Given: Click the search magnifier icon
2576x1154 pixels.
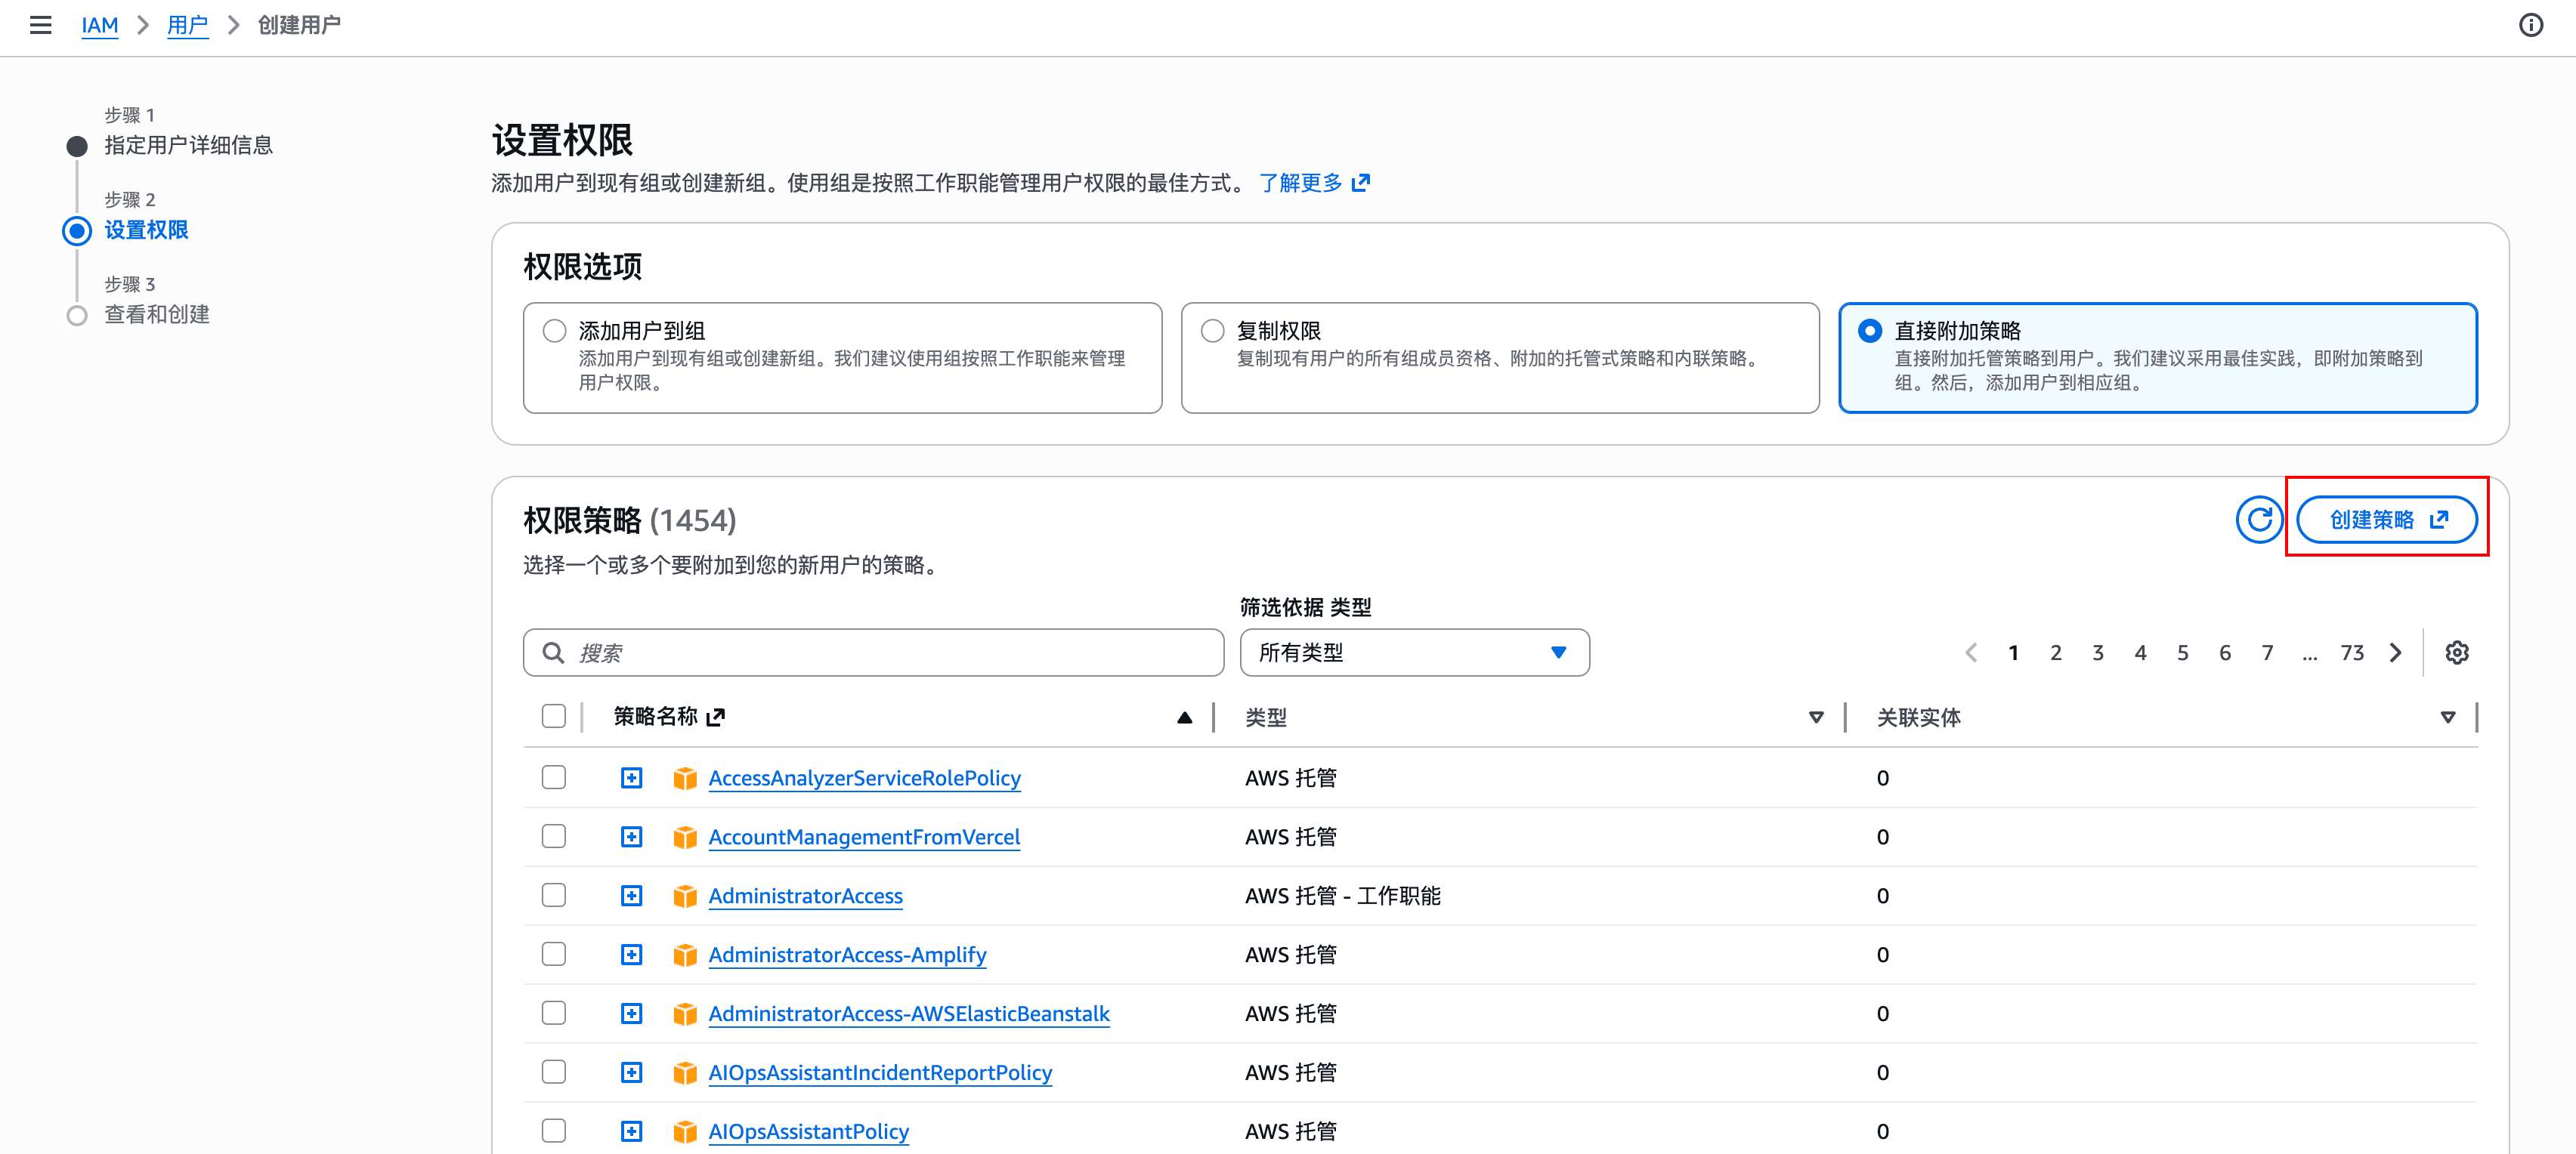Looking at the screenshot, I should coord(552,653).
